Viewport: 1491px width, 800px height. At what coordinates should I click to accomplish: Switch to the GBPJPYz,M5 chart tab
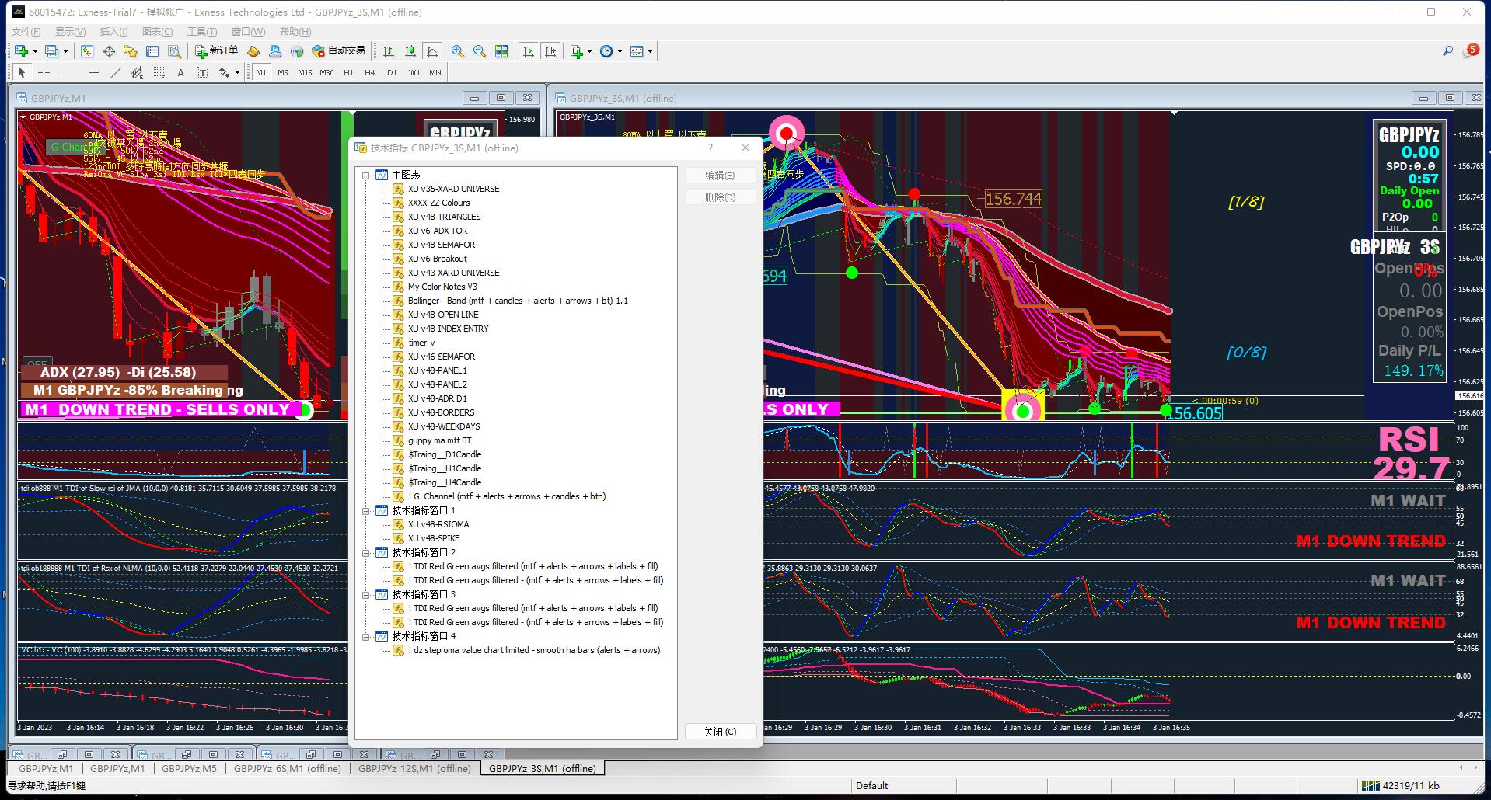pos(189,768)
